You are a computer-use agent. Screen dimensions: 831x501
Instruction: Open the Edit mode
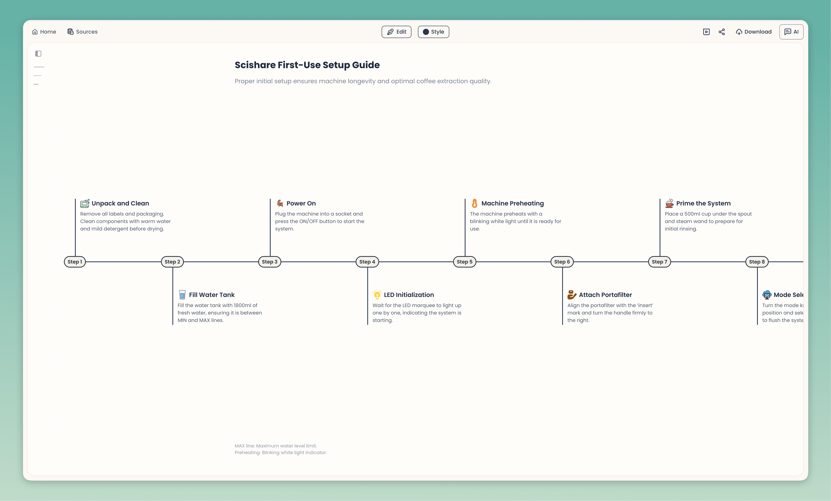[396, 32]
